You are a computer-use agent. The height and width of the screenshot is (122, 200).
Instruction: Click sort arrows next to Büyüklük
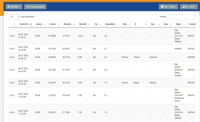pyautogui.click(x=117, y=24)
